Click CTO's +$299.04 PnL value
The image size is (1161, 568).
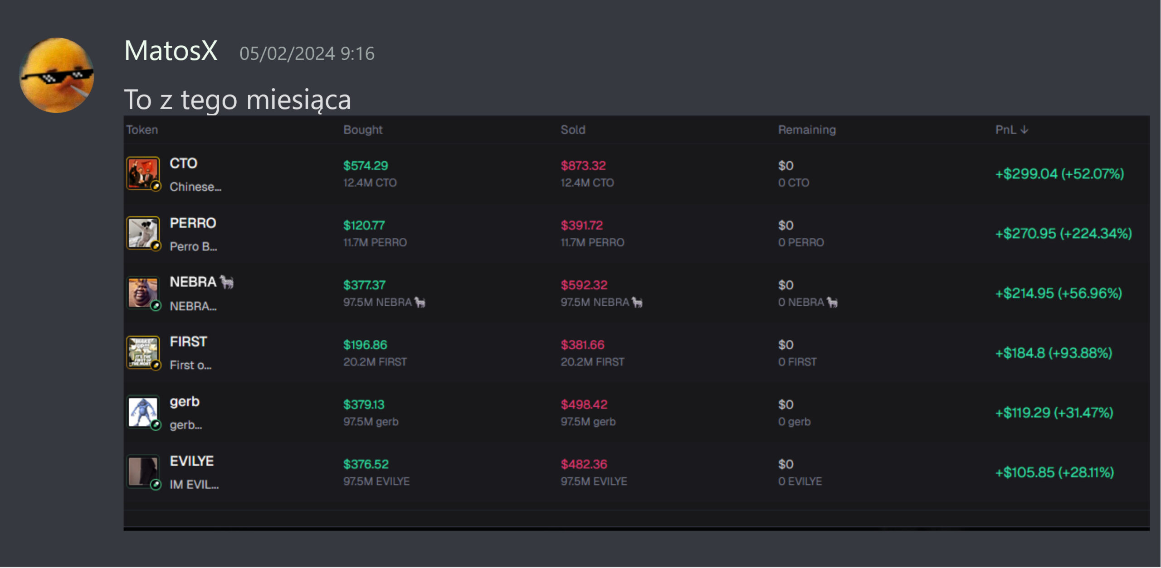click(1059, 173)
